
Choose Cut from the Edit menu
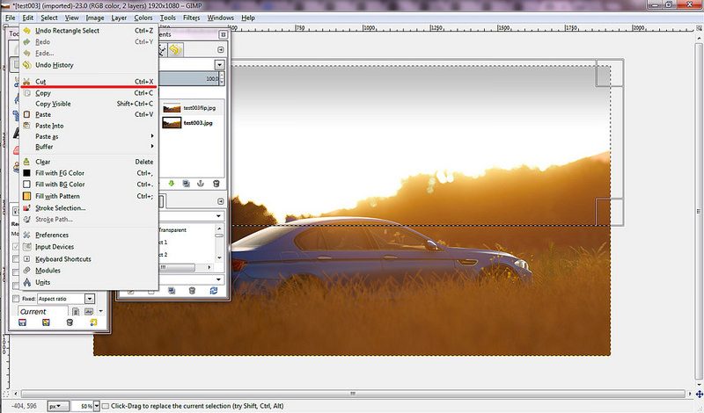click(89, 82)
